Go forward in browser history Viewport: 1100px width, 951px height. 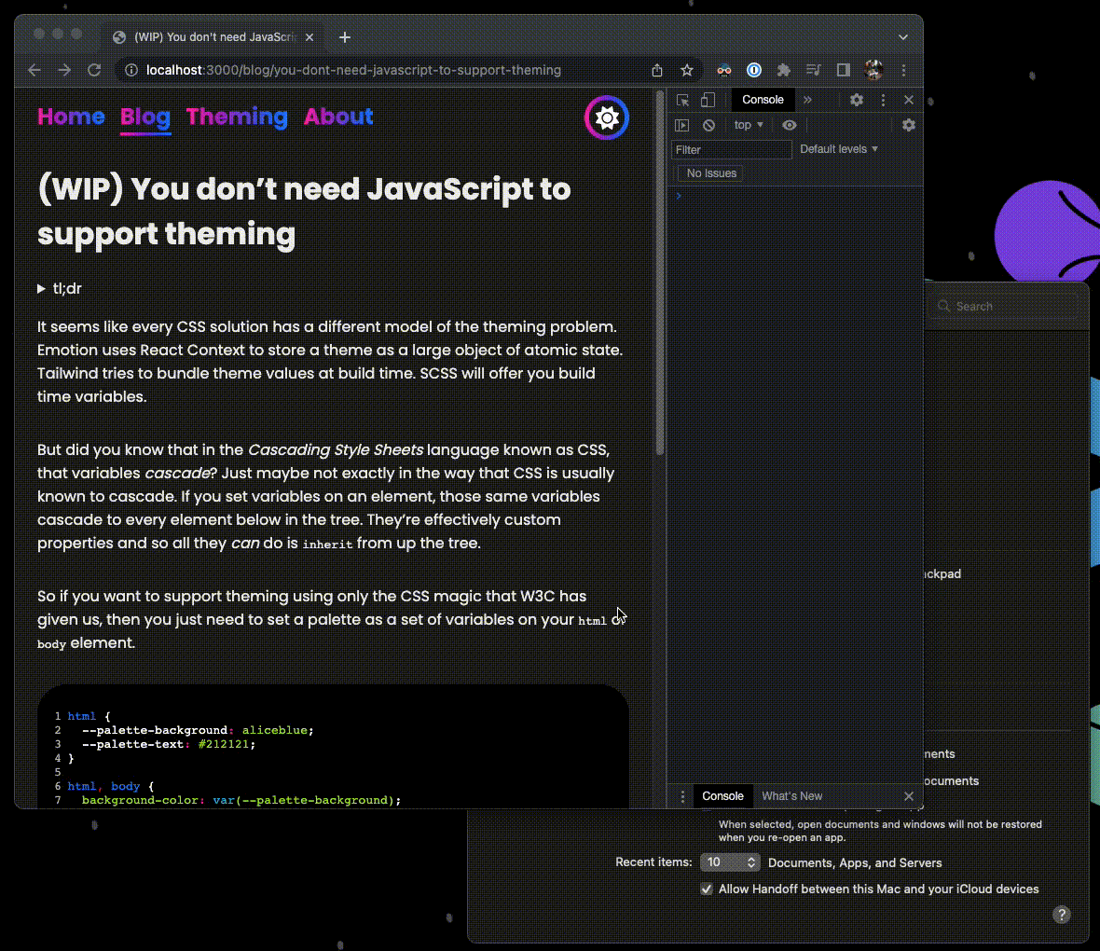[x=64, y=70]
